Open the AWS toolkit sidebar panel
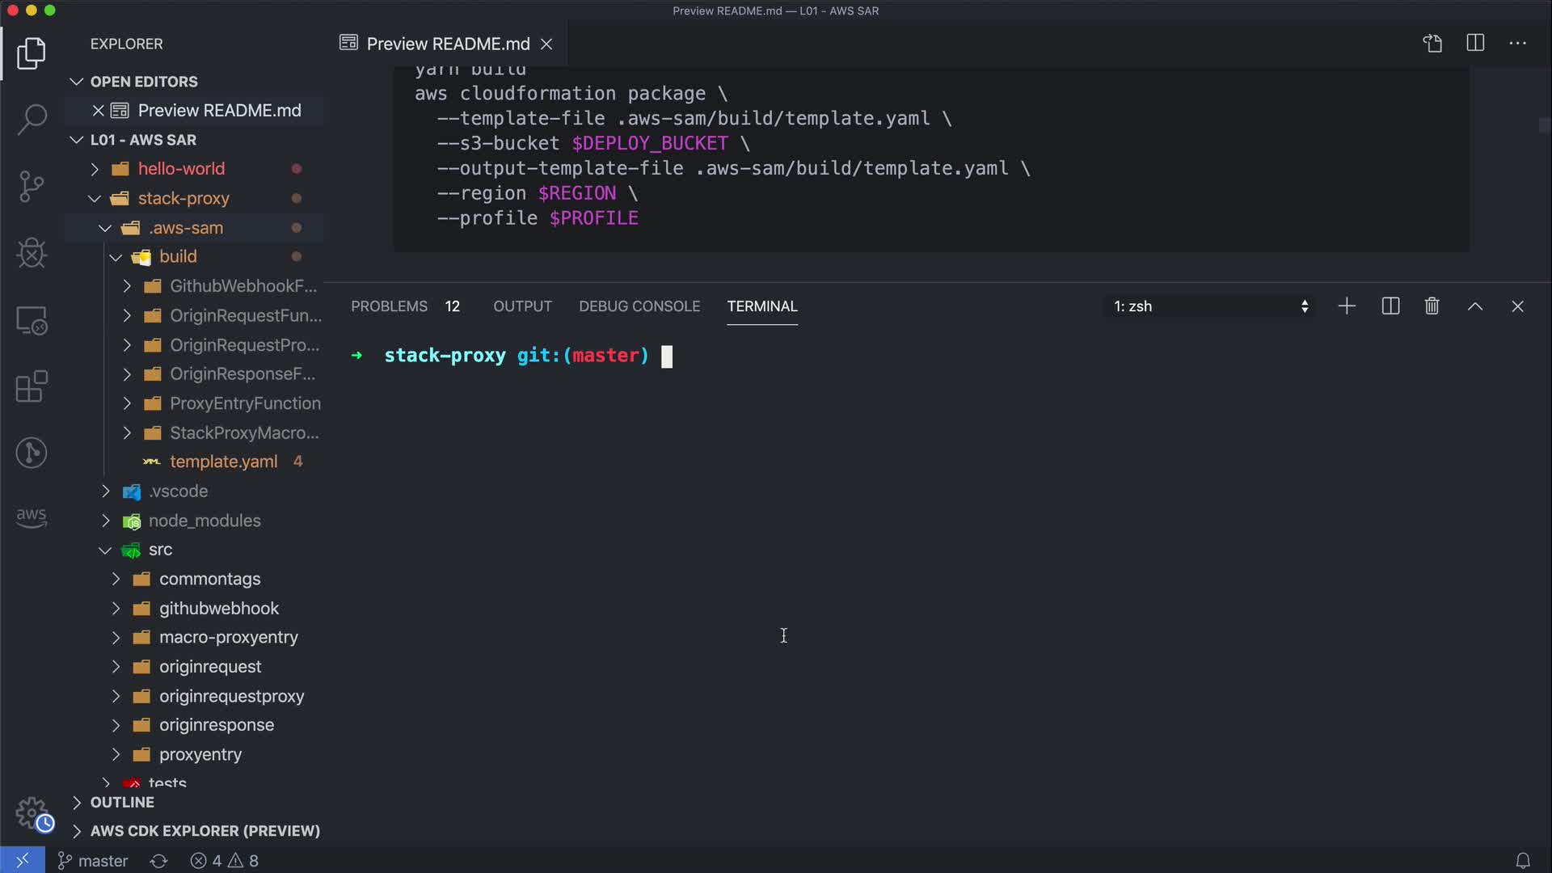Viewport: 1552px width, 873px height. tap(32, 517)
